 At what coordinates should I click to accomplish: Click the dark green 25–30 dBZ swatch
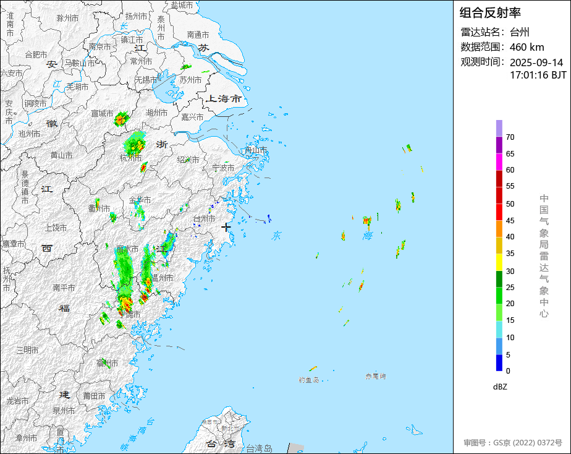(499, 279)
